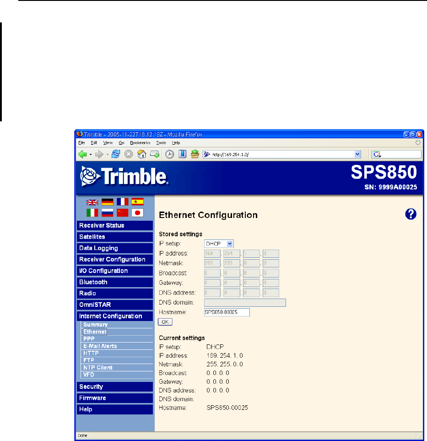The image size is (427, 441).
Task: Click the Stop loading icon
Action: (129, 154)
